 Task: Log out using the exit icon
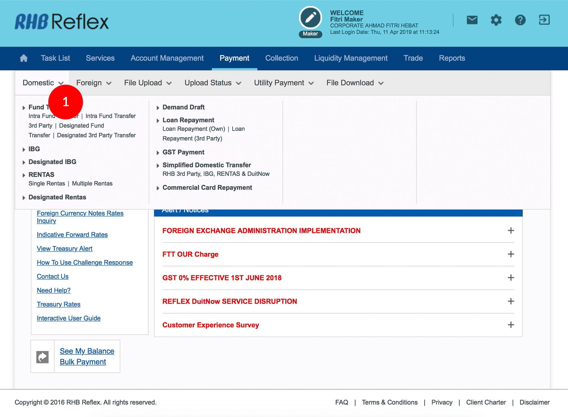tap(544, 20)
